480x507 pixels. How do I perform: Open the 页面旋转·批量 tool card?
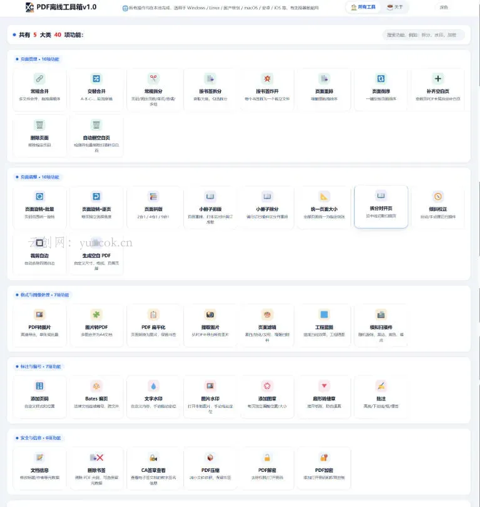click(x=39, y=207)
